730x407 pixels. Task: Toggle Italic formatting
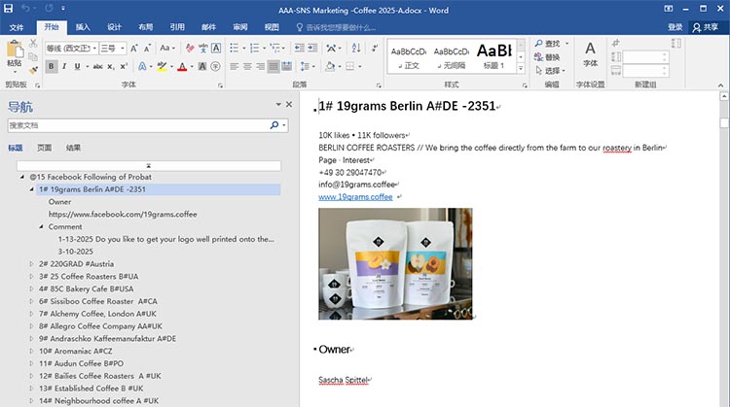pyautogui.click(x=64, y=66)
